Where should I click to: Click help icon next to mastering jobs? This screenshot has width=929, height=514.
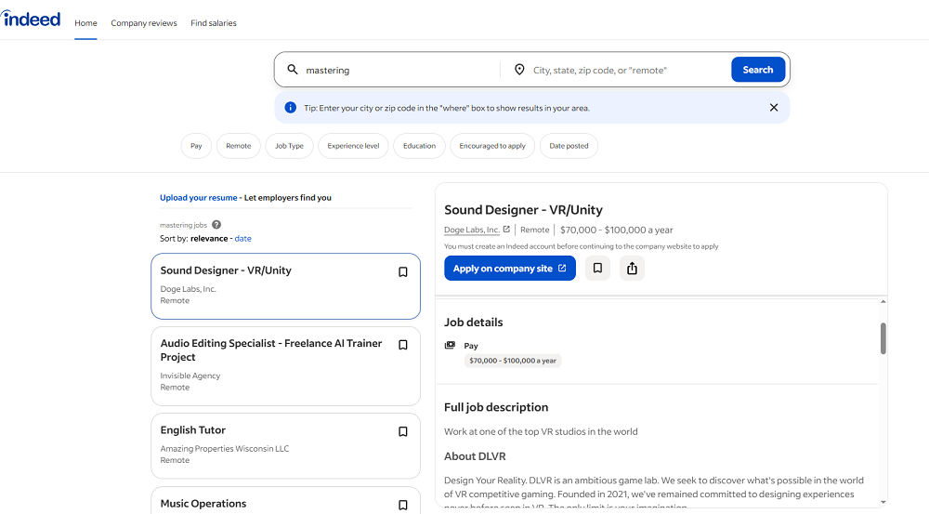click(216, 225)
